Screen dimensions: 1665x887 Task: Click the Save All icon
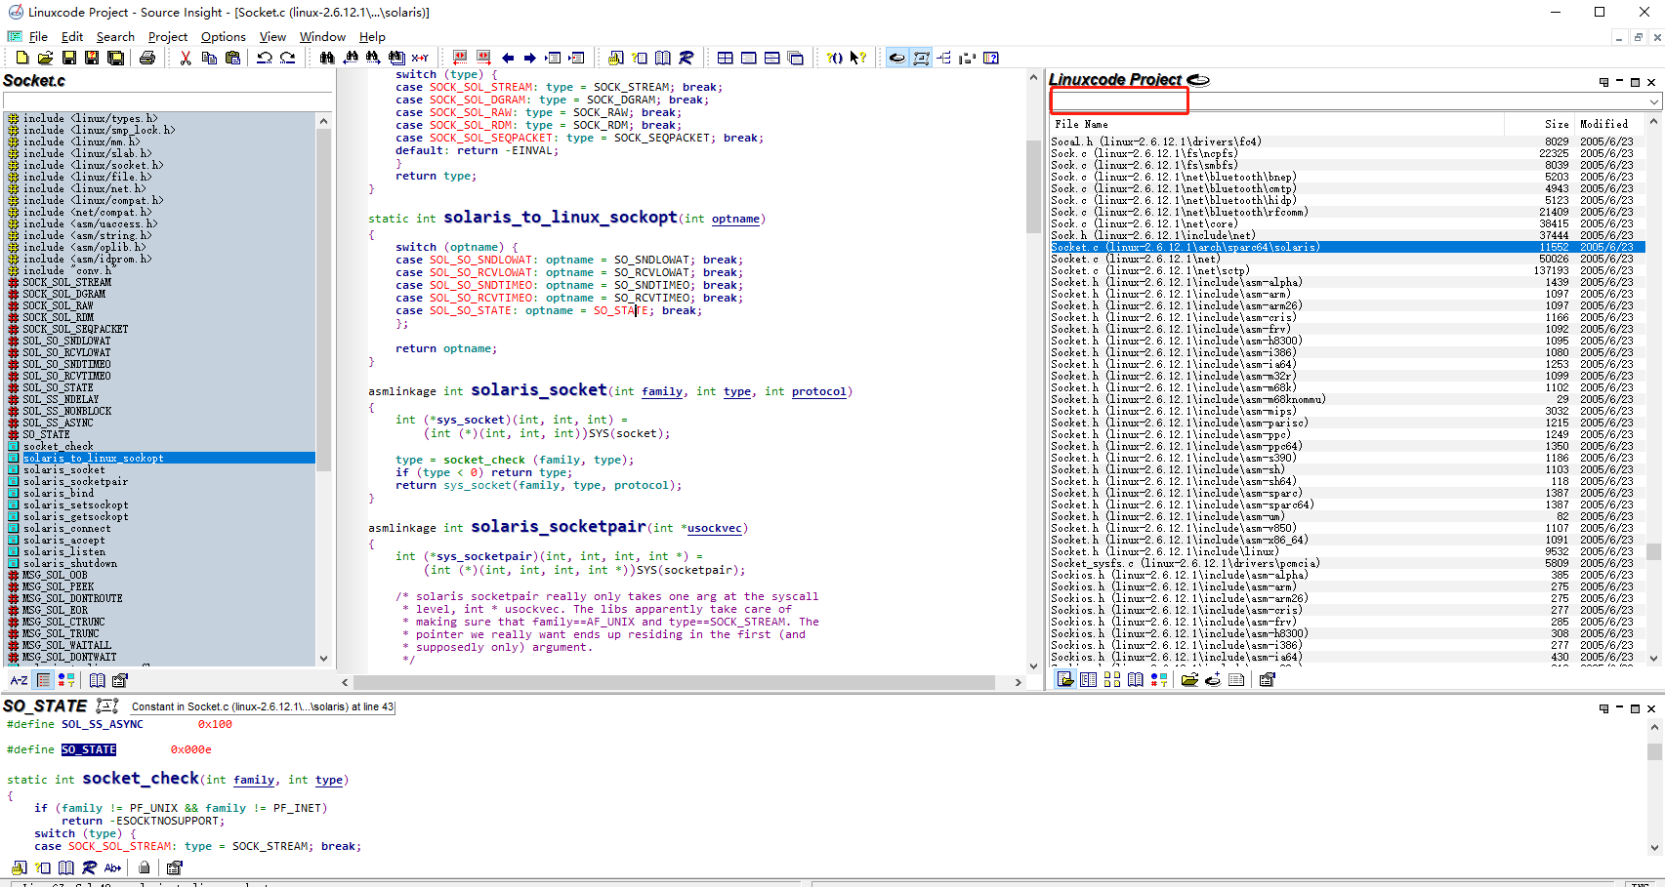pyautogui.click(x=116, y=58)
